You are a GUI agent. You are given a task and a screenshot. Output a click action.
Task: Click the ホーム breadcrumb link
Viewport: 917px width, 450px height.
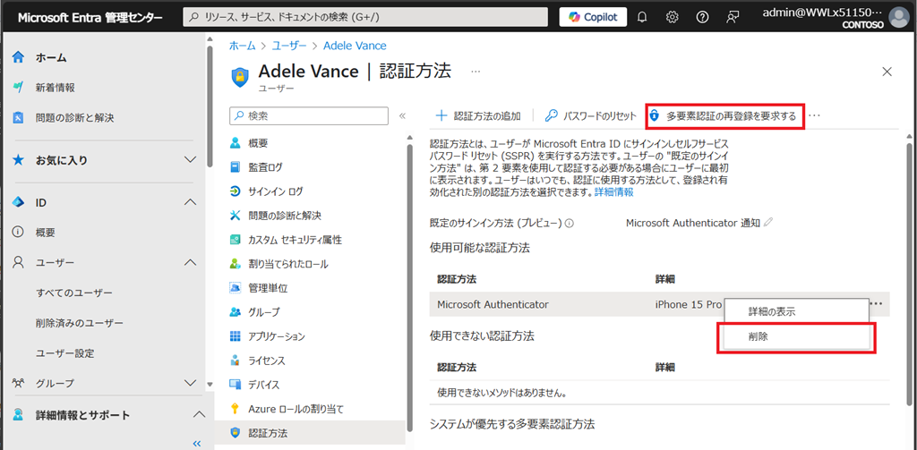(x=242, y=46)
